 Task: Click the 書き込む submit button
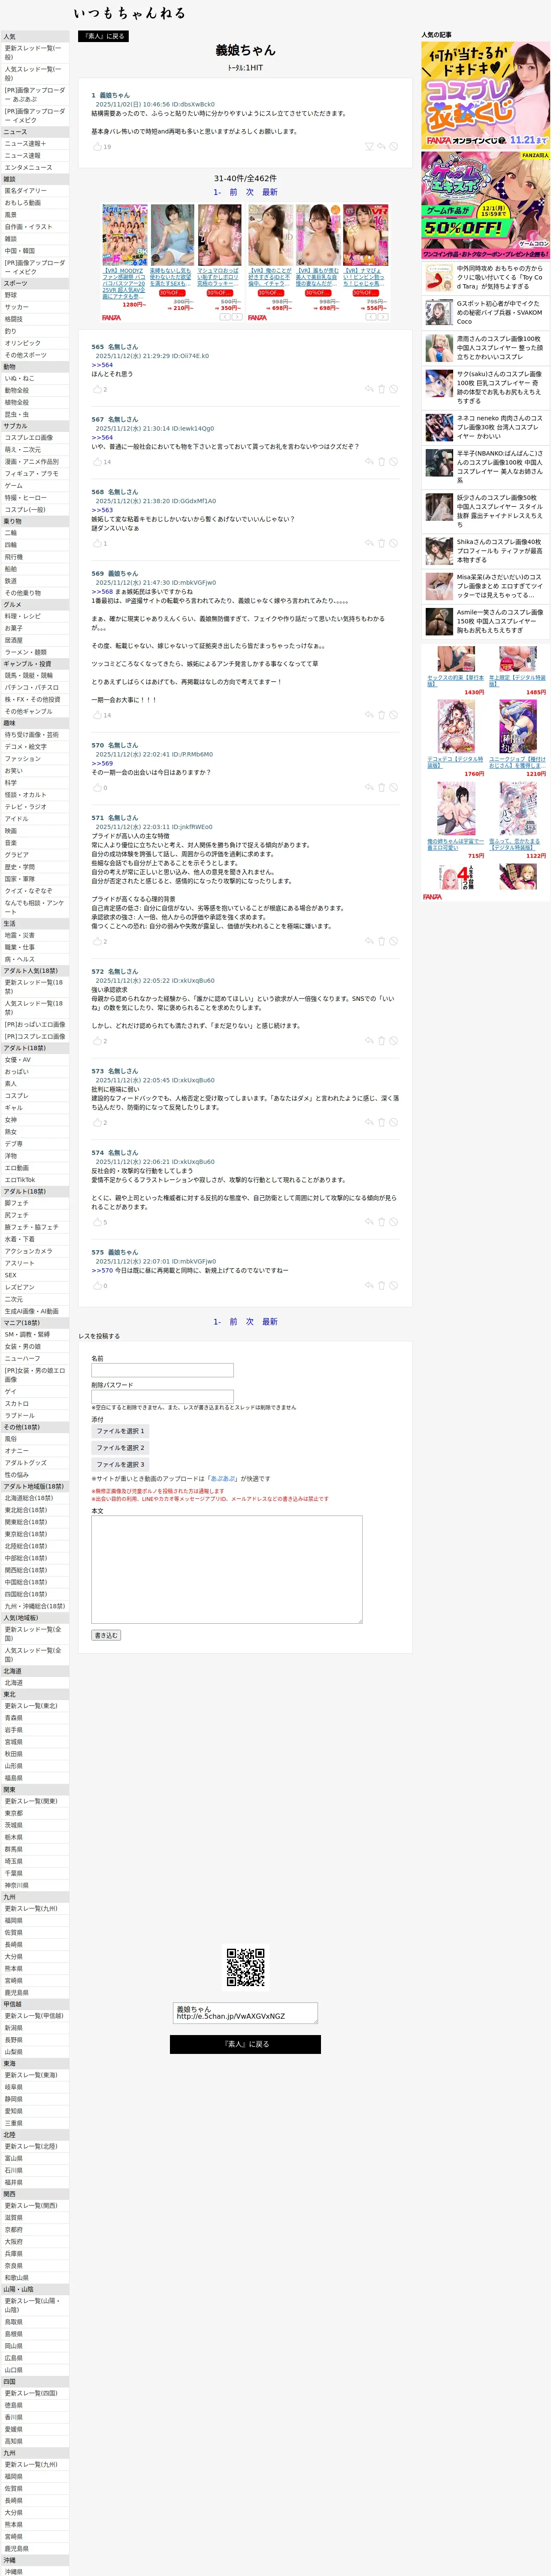click(x=106, y=1635)
